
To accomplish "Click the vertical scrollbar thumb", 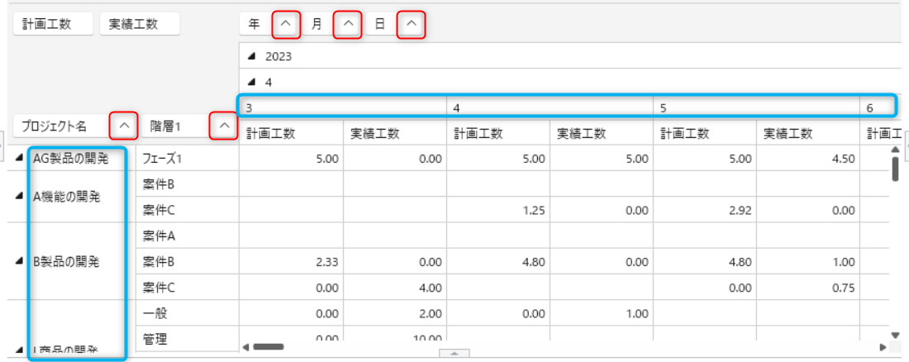I will (x=894, y=169).
